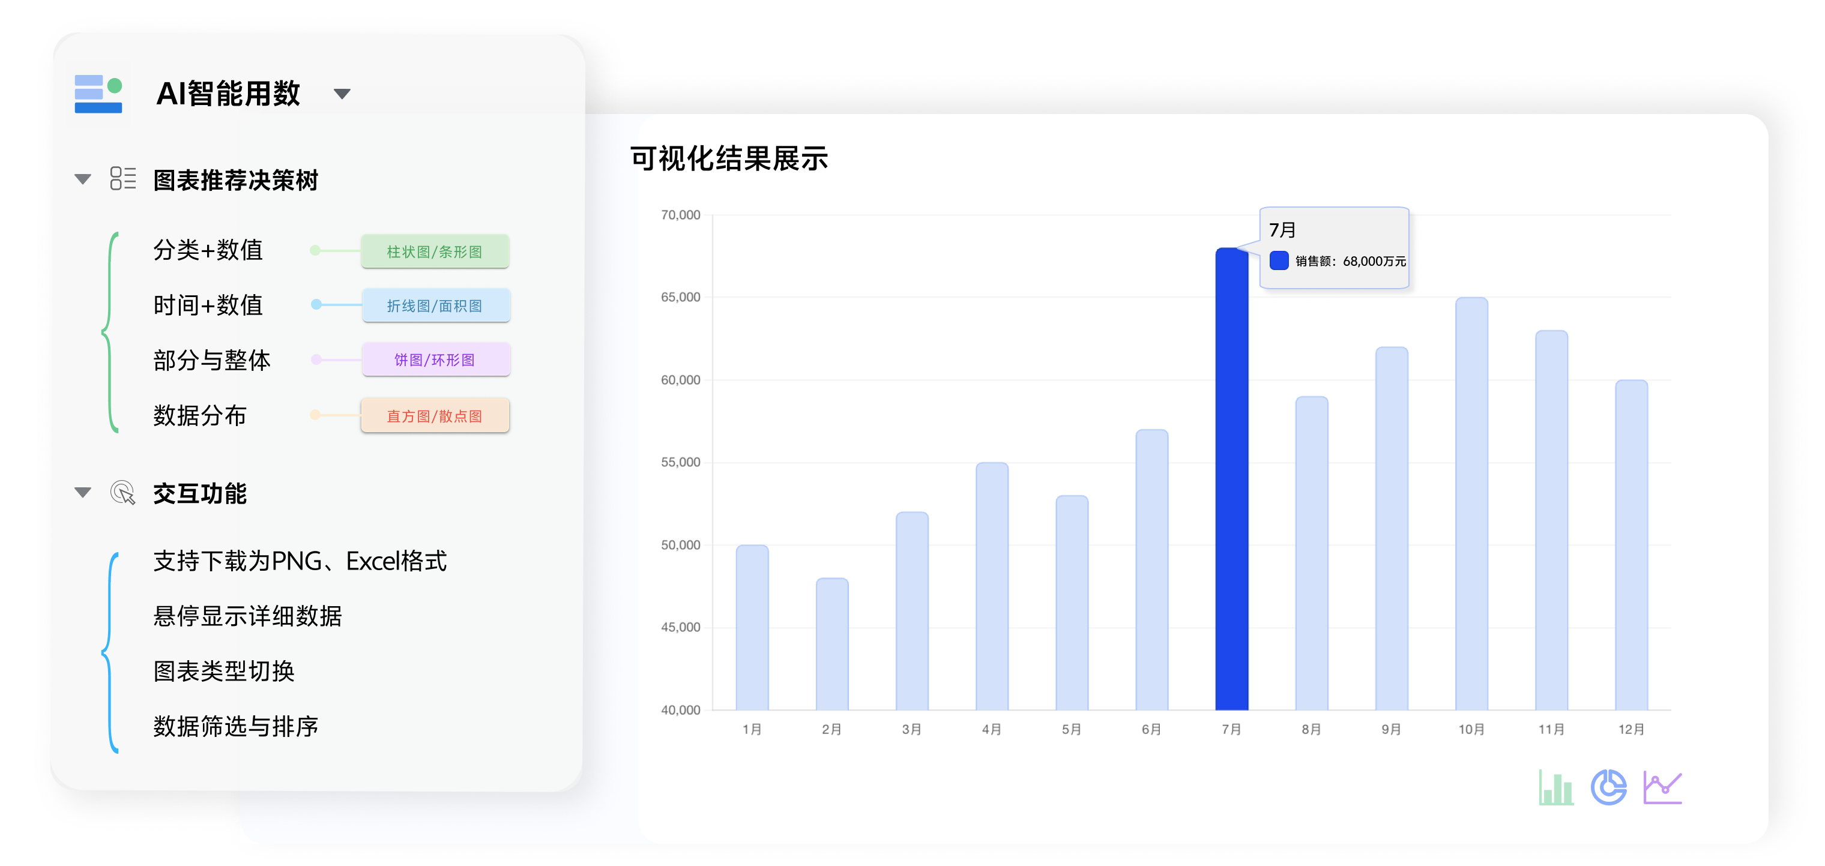Toggle the 图表类型切换 interaction option
Viewport: 1825px width, 866px height.
tap(225, 672)
